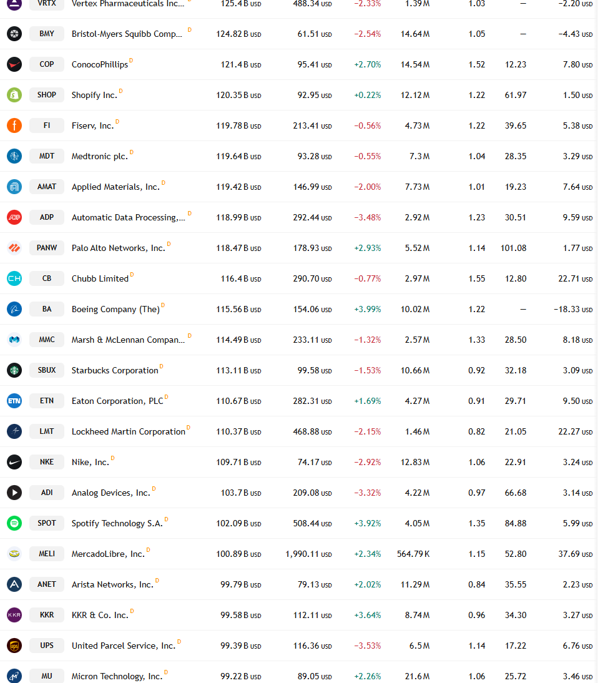Click the Lockheed Martin logo icon
The image size is (598, 683).
pos(14,431)
